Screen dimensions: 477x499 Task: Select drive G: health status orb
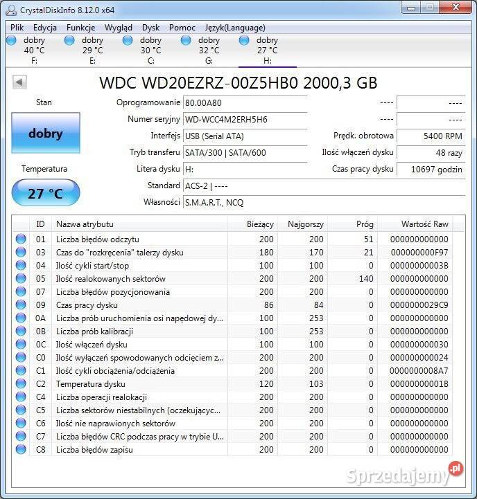pyautogui.click(x=186, y=40)
